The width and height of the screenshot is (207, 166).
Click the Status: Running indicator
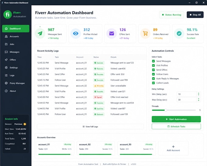point(171,15)
